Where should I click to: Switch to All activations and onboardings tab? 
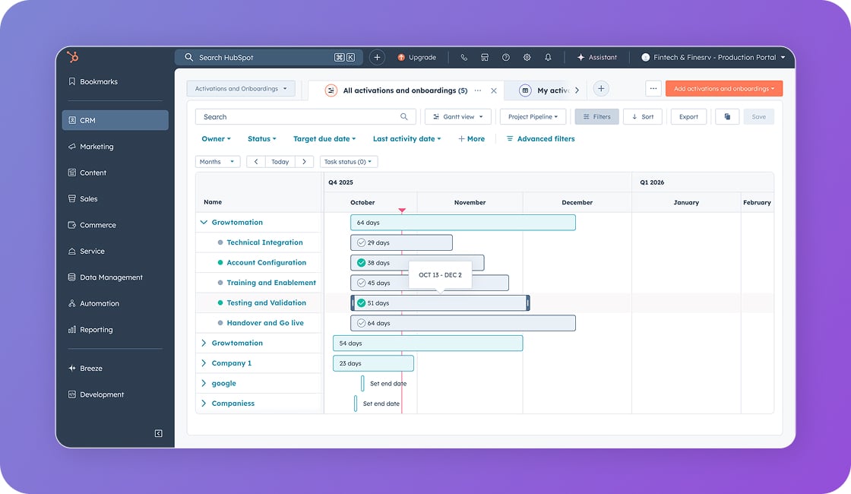pyautogui.click(x=404, y=90)
